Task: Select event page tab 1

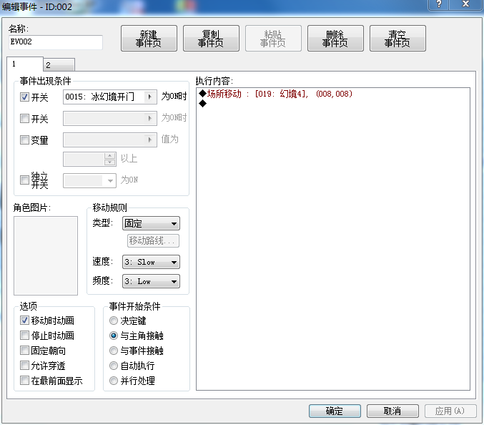Action: 25,64
